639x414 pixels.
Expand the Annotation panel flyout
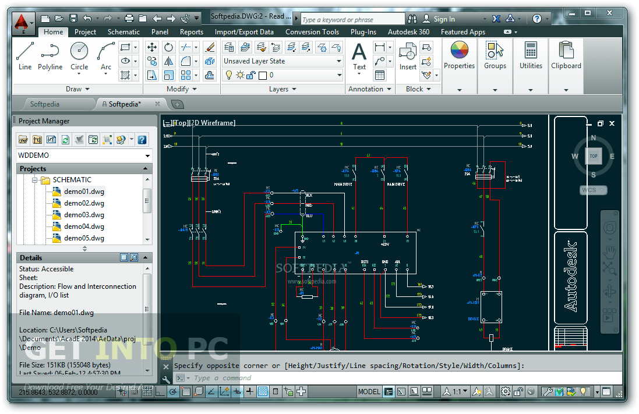370,89
